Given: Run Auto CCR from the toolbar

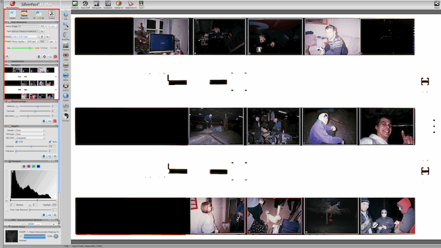Looking at the screenshot, I should pos(85,4).
